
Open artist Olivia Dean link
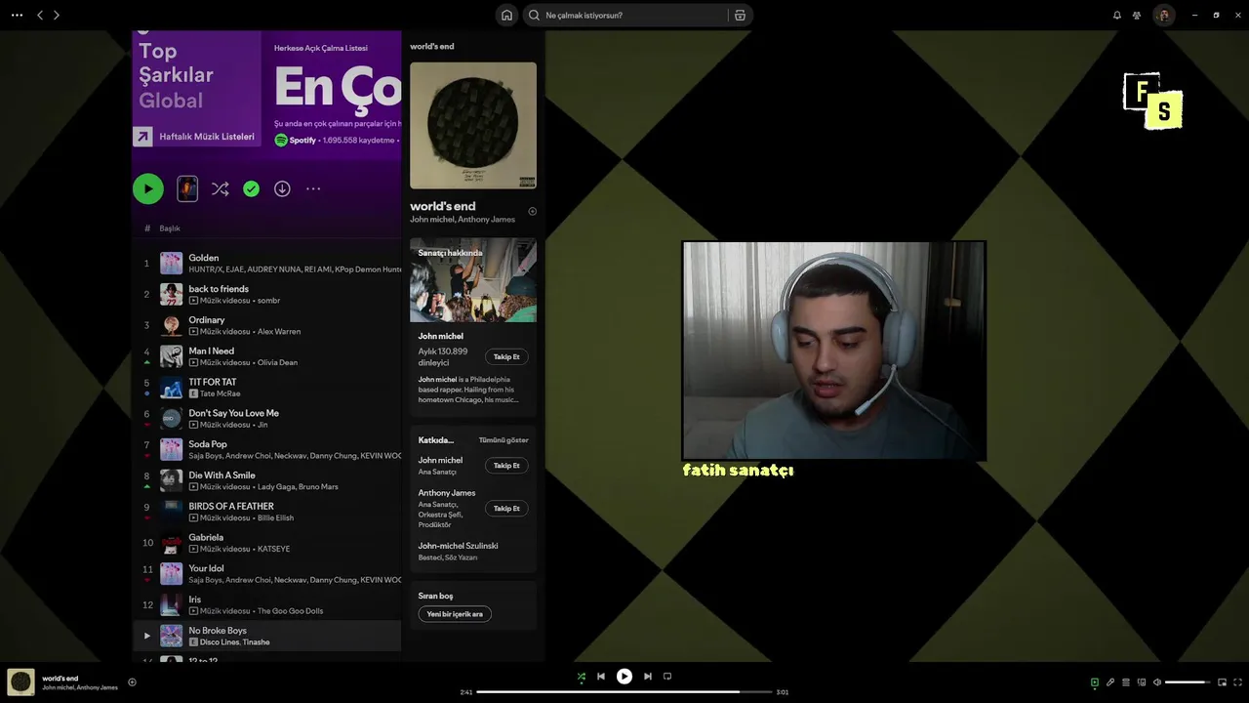coord(277,363)
